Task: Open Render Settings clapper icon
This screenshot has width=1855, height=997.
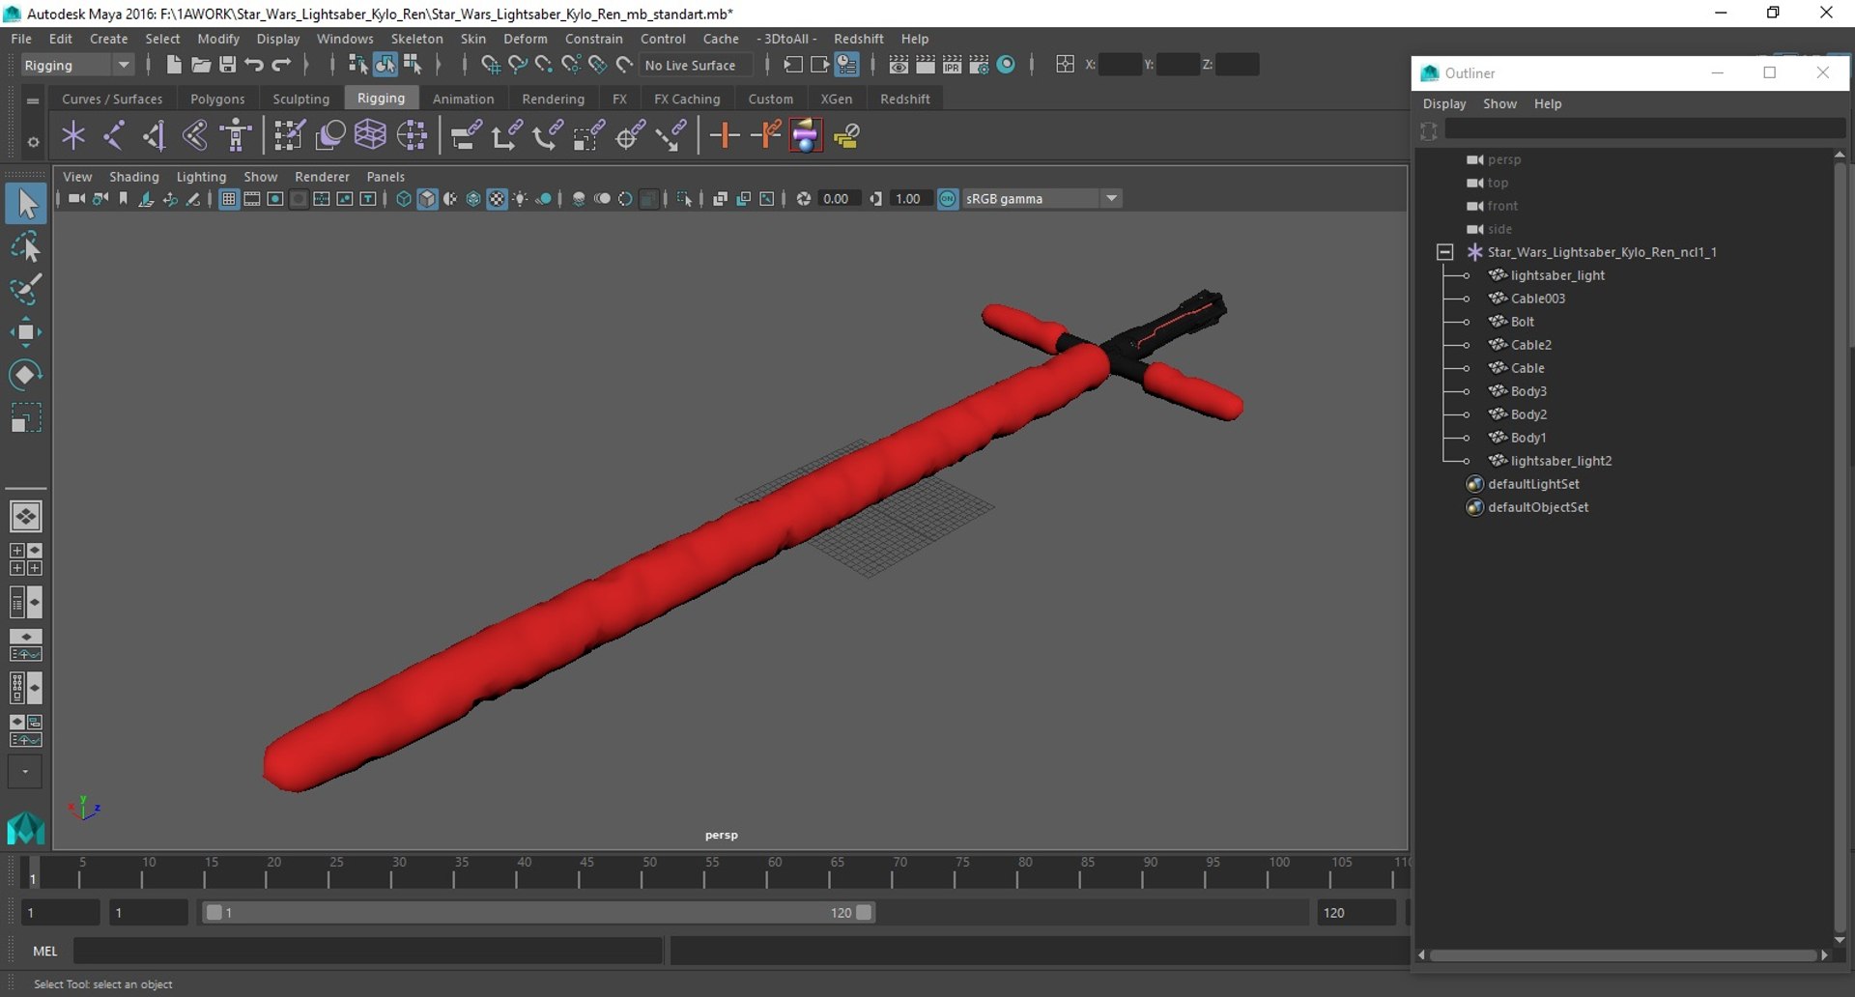Action: tap(979, 65)
